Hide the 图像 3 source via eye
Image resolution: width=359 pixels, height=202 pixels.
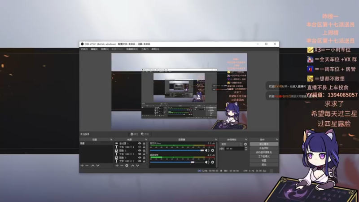[x=140, y=158]
